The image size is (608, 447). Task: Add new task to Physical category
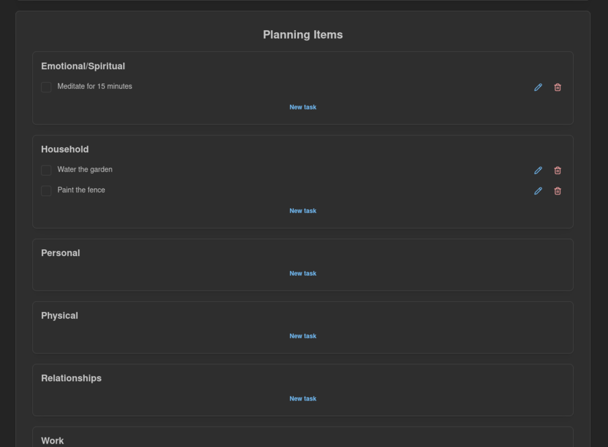(303, 336)
